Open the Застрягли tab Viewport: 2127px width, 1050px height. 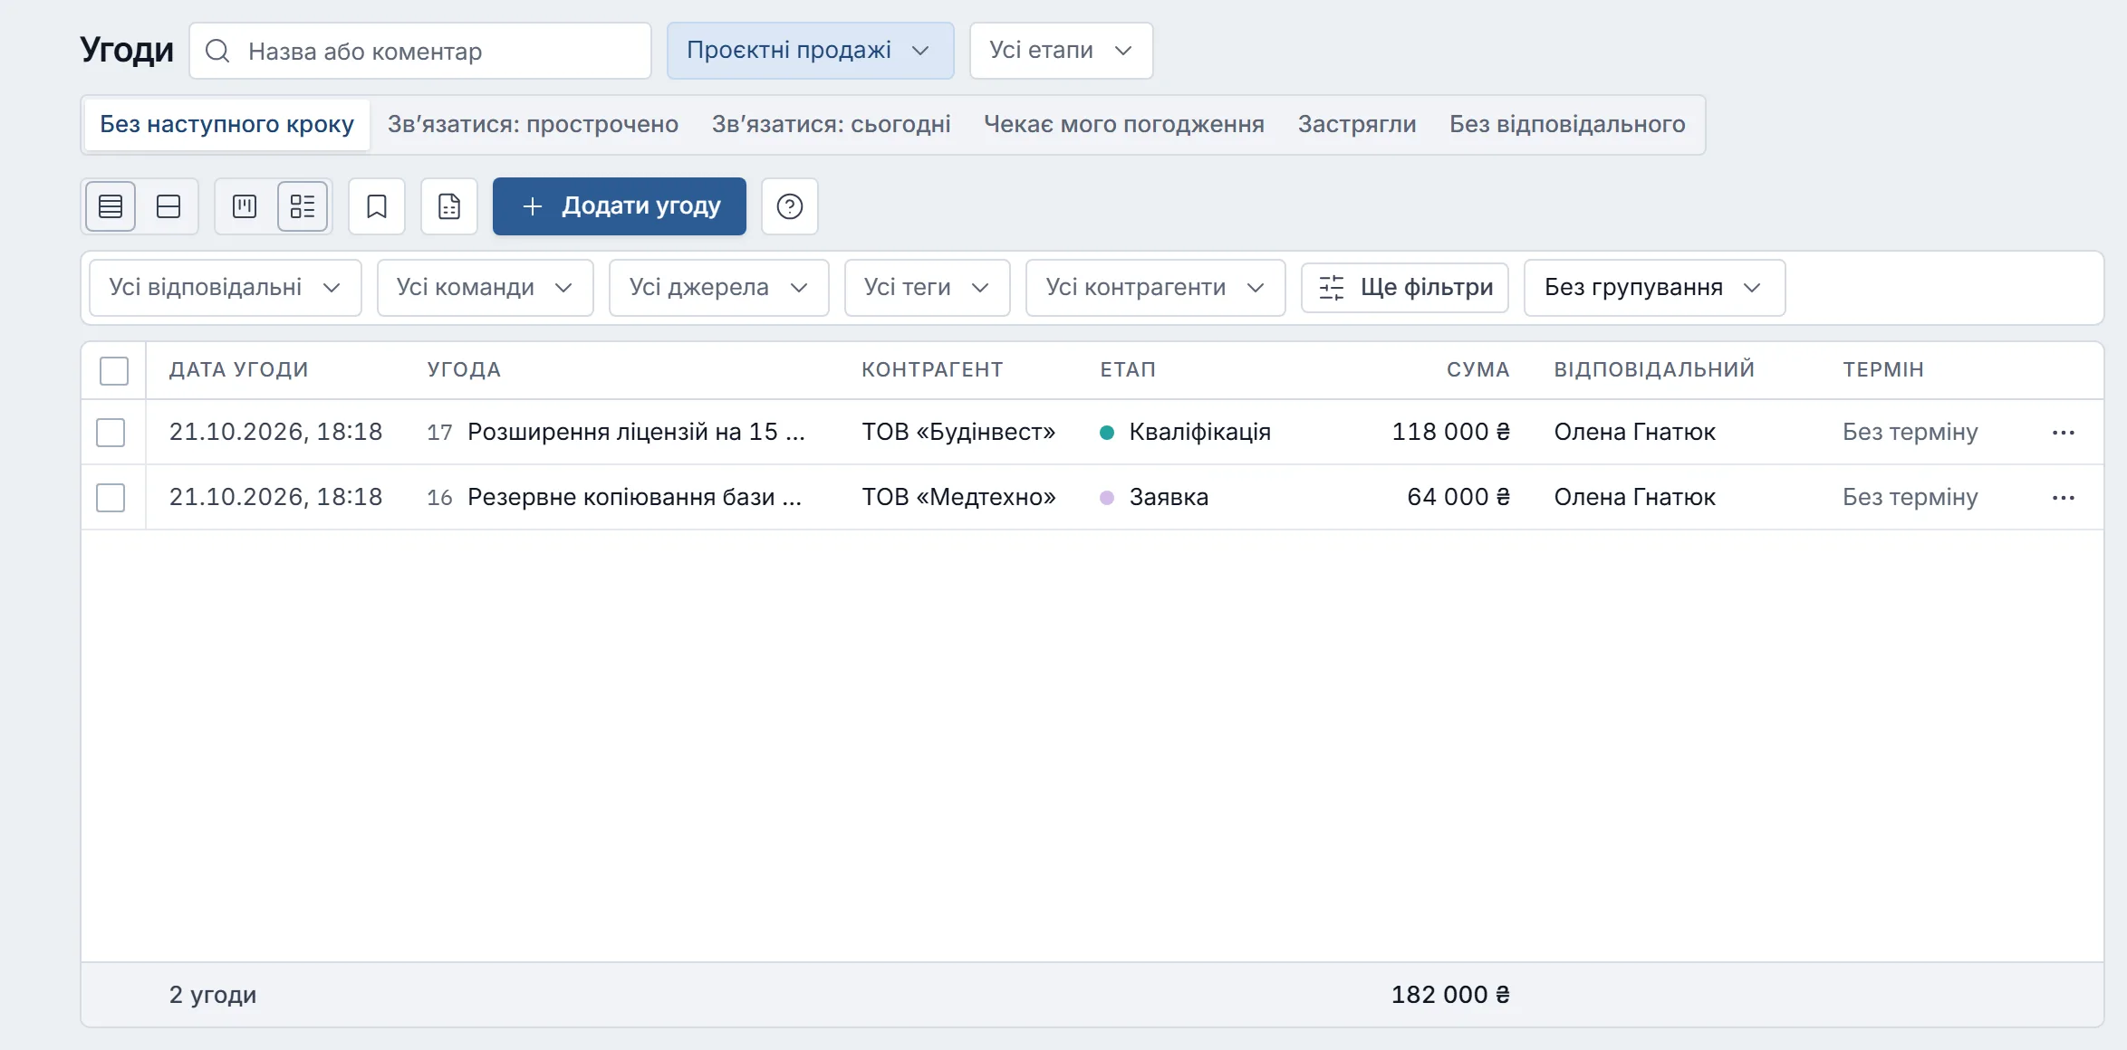(1356, 124)
